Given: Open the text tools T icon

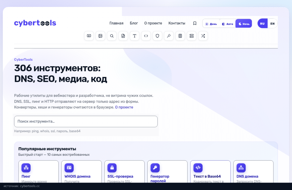Looking at the screenshot, I should pos(135,36).
